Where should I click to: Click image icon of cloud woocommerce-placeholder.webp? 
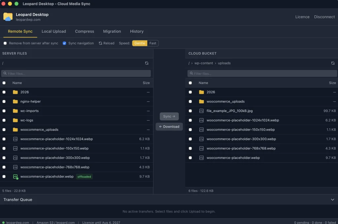click(x=201, y=158)
